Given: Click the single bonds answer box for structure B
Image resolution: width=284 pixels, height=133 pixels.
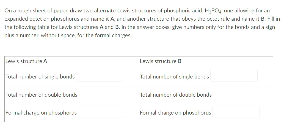Looking at the screenshot, I should (234, 75).
